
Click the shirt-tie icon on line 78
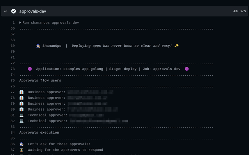(x=22, y=98)
